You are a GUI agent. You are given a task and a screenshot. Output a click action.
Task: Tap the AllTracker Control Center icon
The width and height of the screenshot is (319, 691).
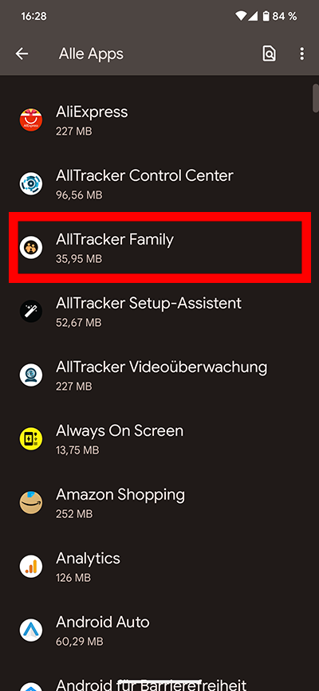[31, 184]
